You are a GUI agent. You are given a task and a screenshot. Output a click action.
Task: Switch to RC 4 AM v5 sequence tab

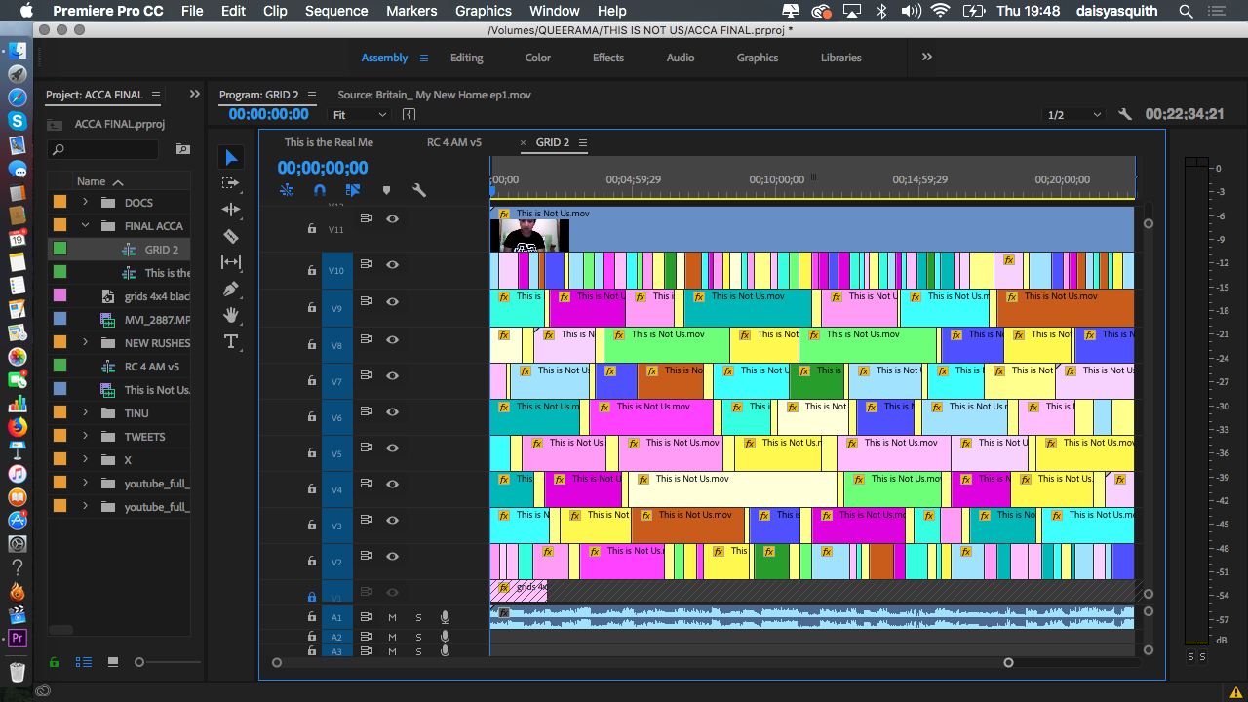coord(454,142)
